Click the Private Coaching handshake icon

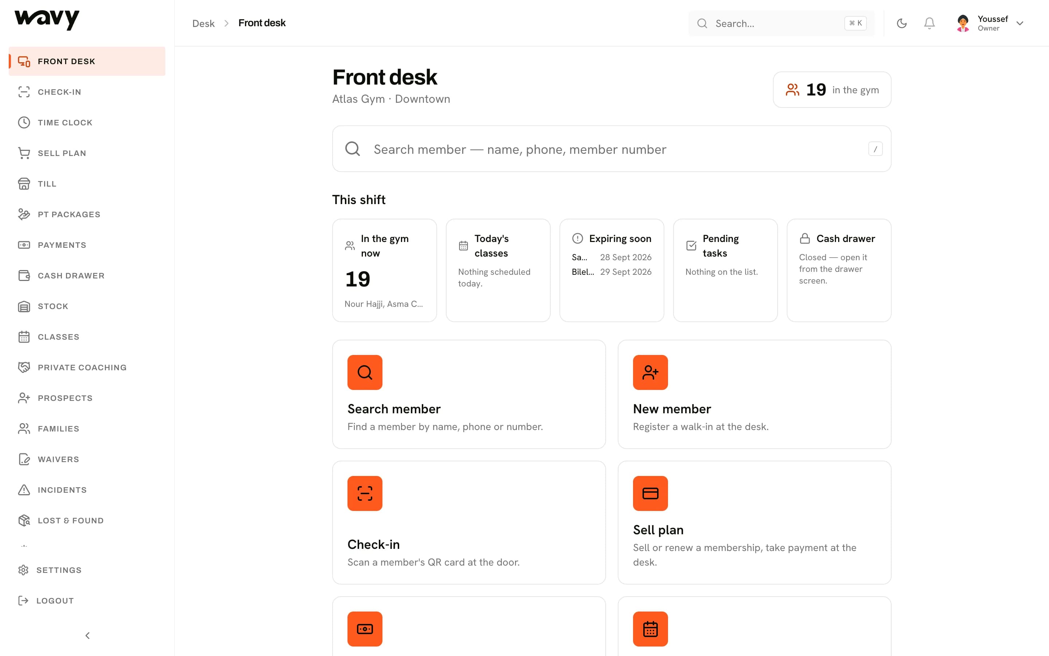click(x=24, y=367)
